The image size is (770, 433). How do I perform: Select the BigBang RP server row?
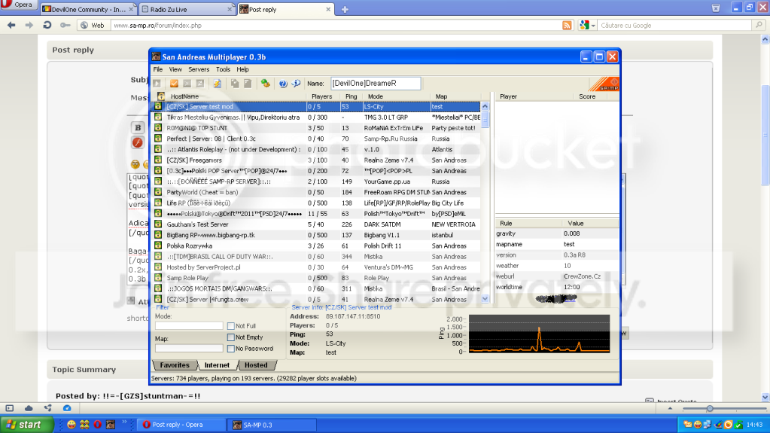coord(317,236)
